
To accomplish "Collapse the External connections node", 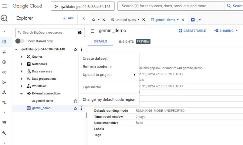I will pyautogui.click(x=22, y=93).
